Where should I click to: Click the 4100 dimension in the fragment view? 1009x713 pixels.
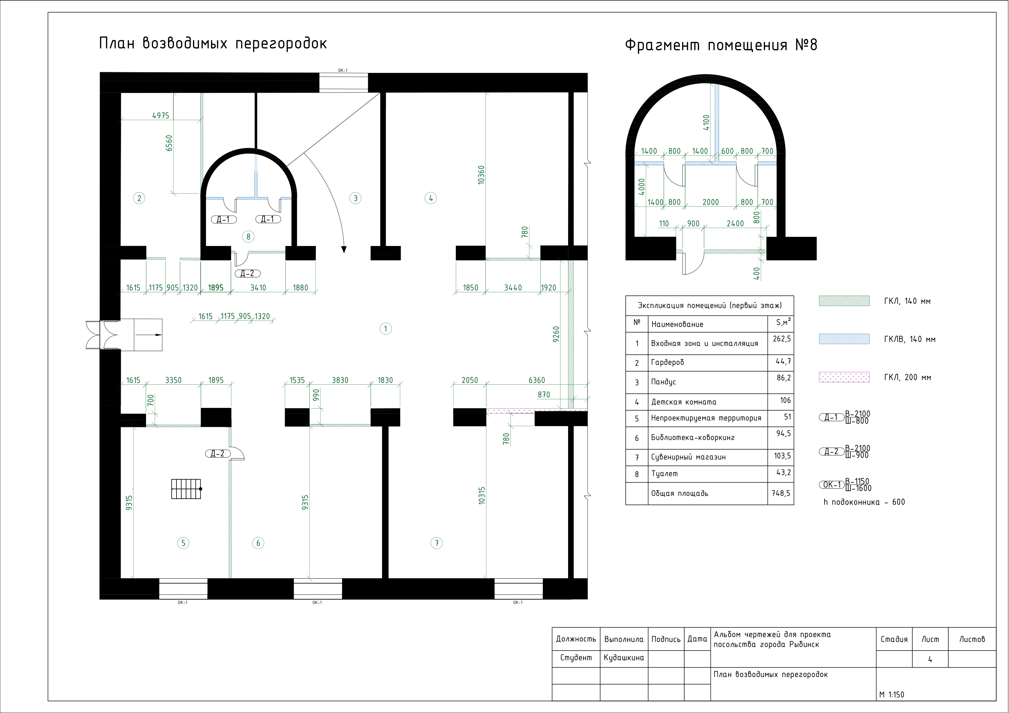tap(706, 123)
